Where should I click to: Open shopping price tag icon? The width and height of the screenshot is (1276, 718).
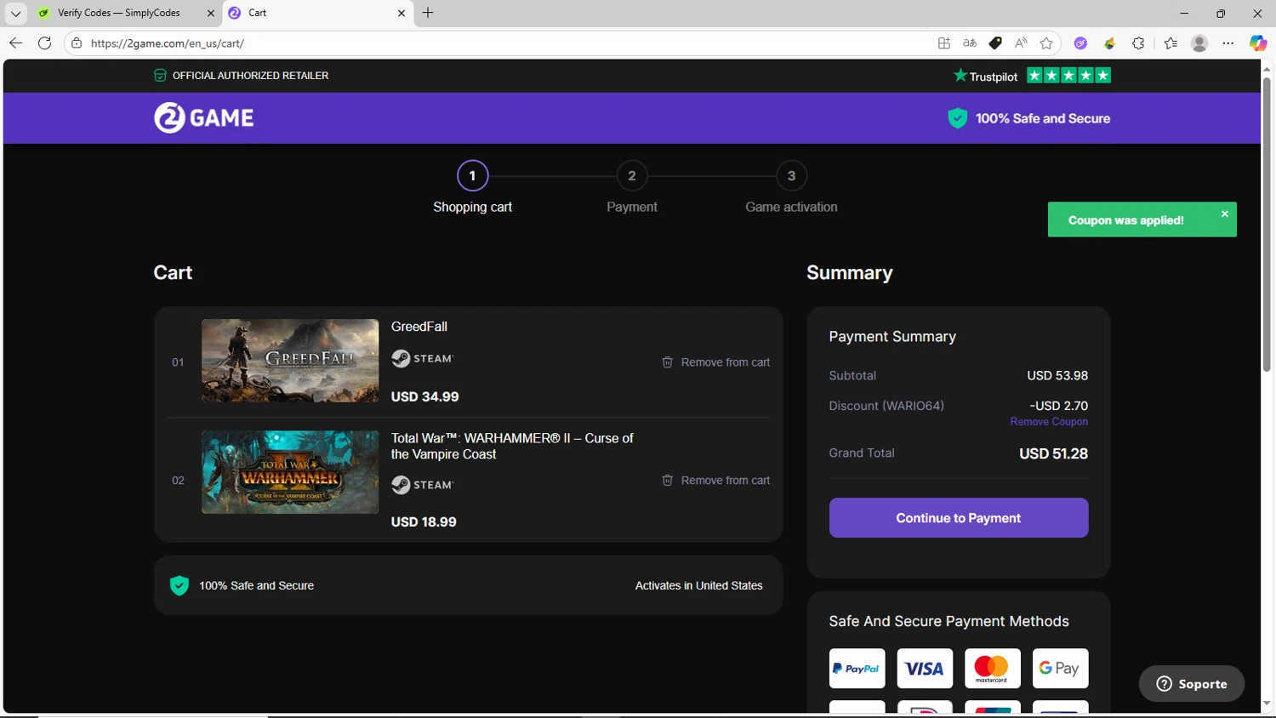pyautogui.click(x=995, y=43)
